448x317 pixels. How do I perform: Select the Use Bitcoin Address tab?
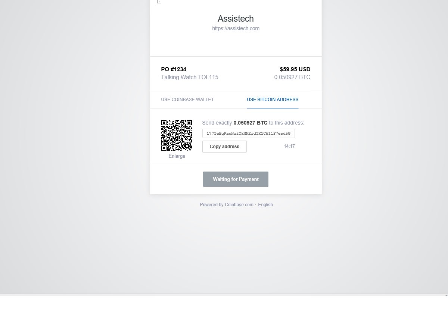point(273,100)
